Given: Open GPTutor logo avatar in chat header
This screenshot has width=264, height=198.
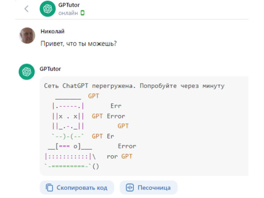Looking at the screenshot, I should pyautogui.click(x=48, y=9).
